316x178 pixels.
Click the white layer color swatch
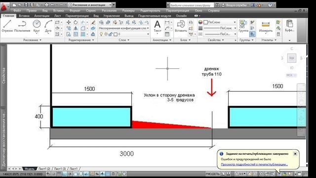point(116,35)
